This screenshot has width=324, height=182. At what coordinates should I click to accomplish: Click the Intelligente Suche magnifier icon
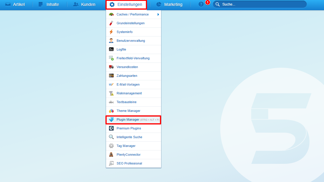pos(111,137)
